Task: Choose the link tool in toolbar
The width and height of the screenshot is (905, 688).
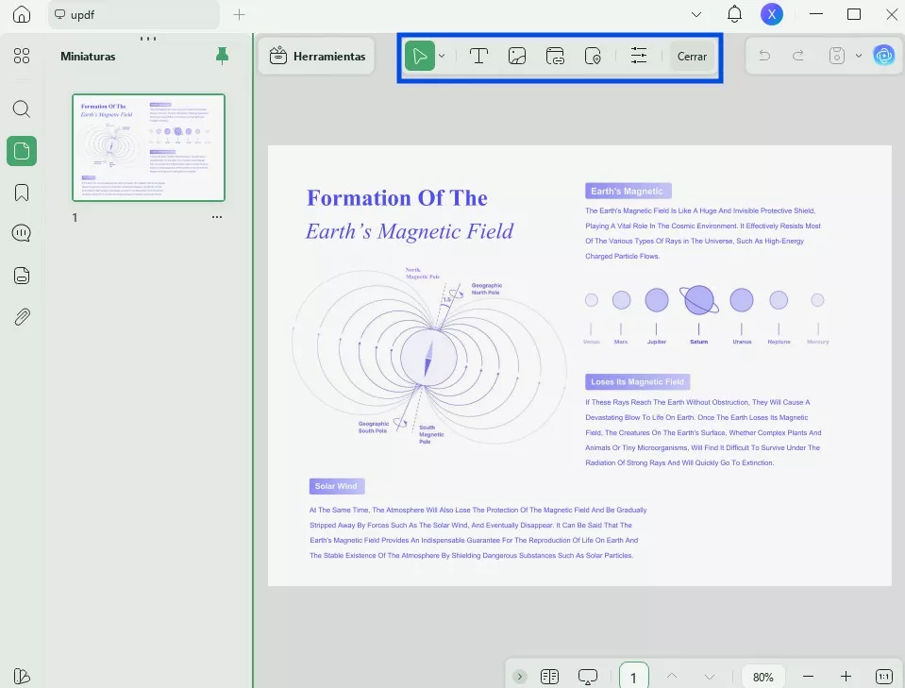Action: [x=555, y=57]
